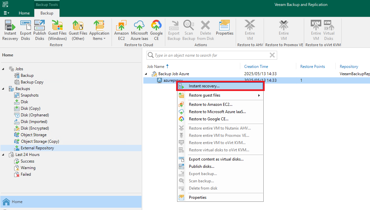The height and width of the screenshot is (210, 370).
Task: Choose Restore to Amazon EC2 menu entry
Action: [x=220, y=105]
